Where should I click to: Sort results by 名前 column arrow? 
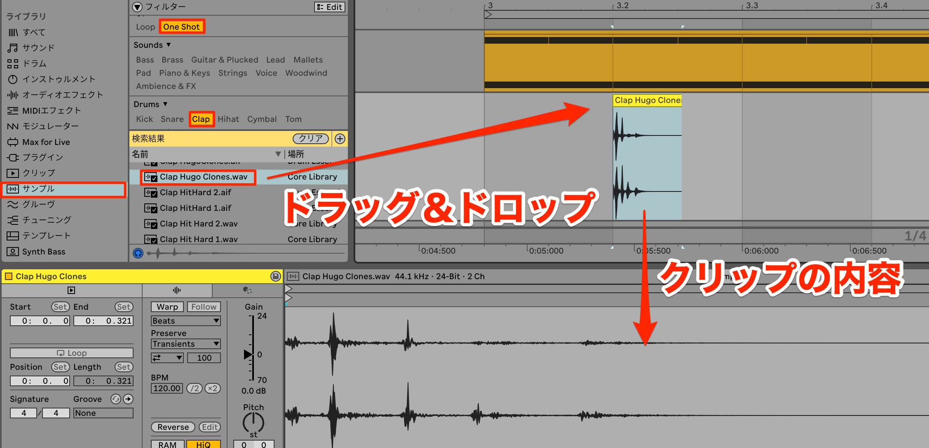(278, 154)
